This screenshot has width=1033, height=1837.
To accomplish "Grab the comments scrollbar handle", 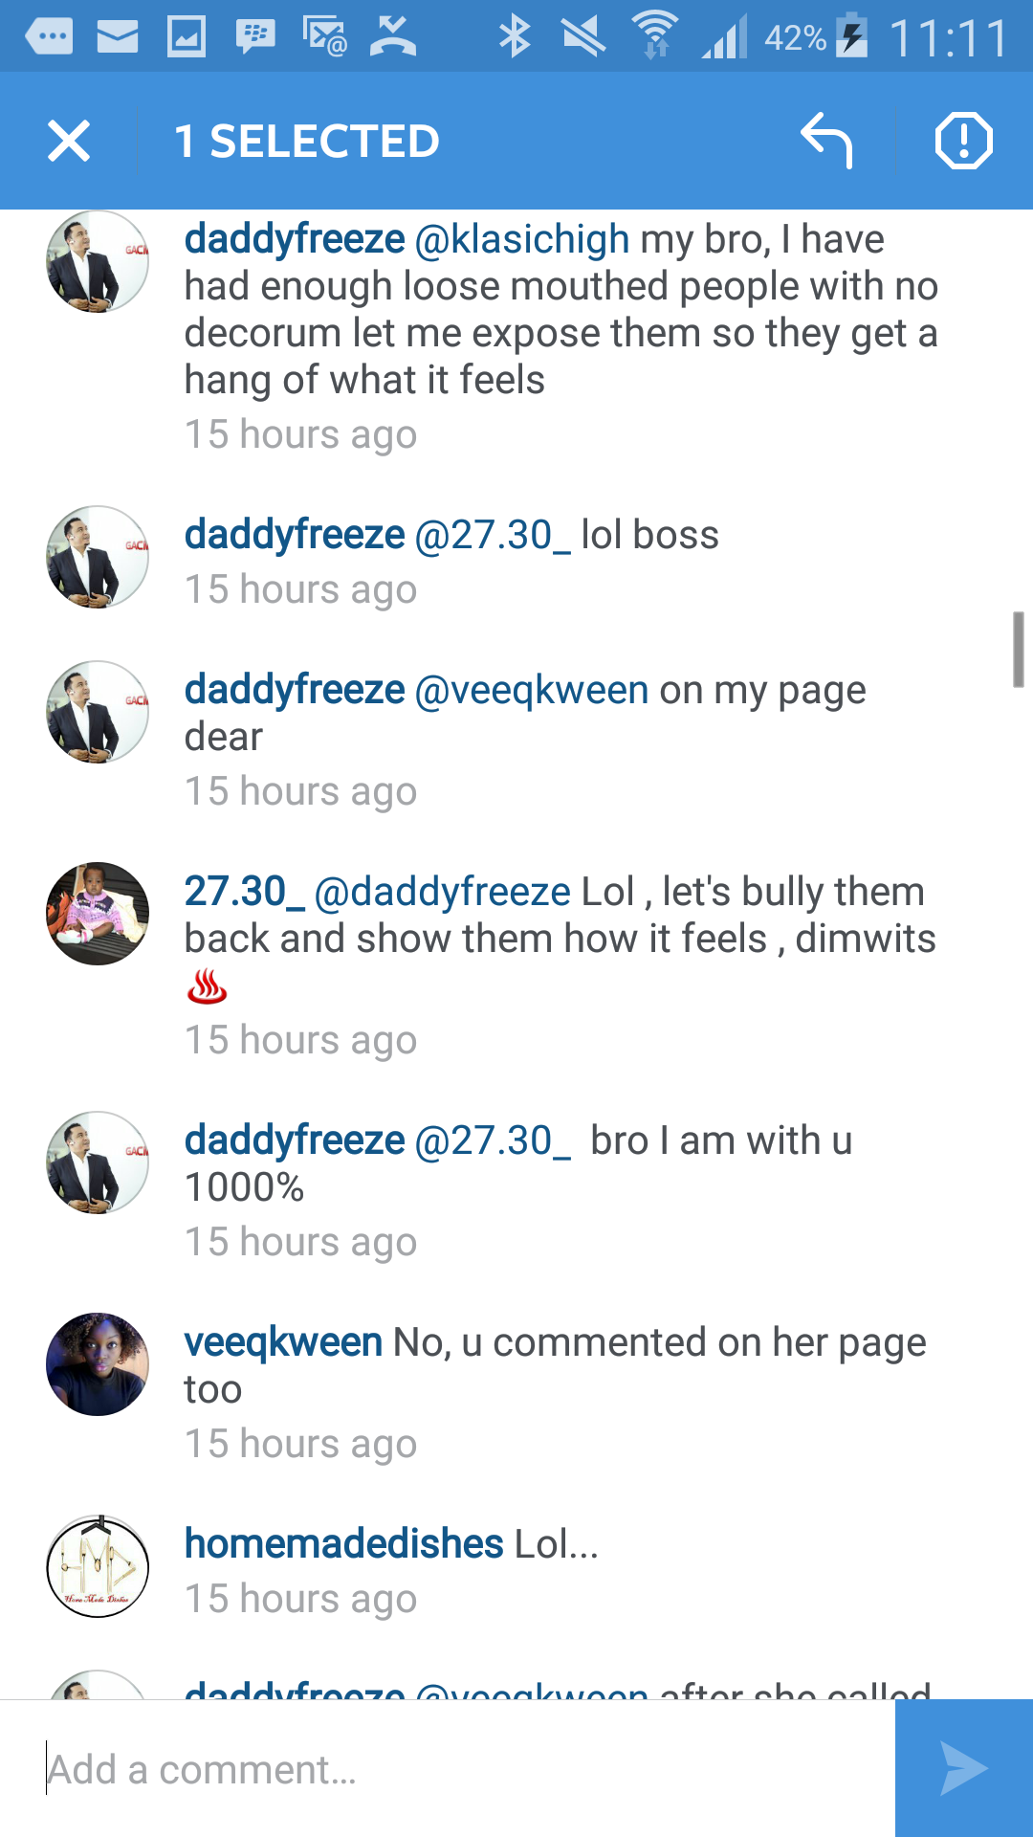I will pyautogui.click(x=1019, y=650).
